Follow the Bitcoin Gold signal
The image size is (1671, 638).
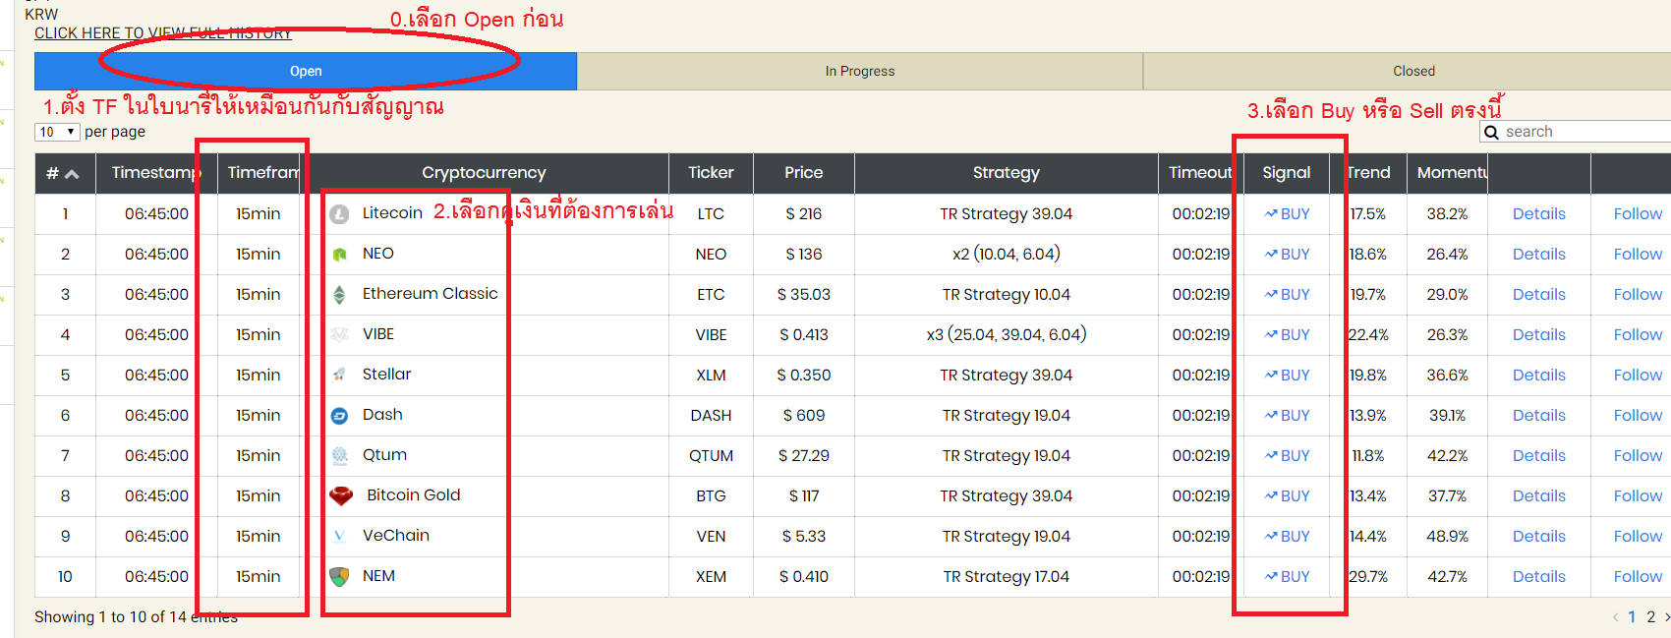click(1638, 495)
